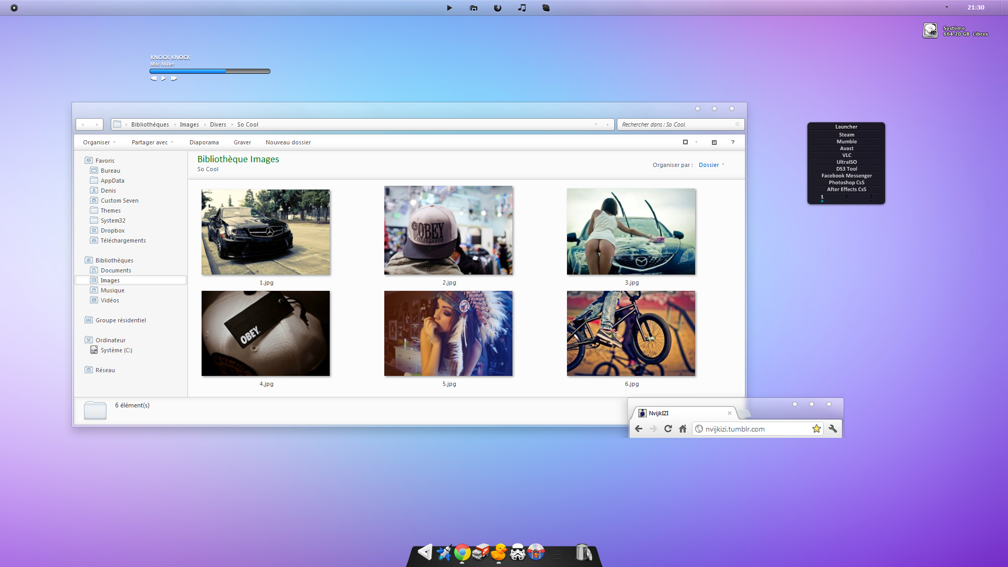Open the Système drive icon on desktop
Viewport: 1008px width, 567px height.
[930, 30]
